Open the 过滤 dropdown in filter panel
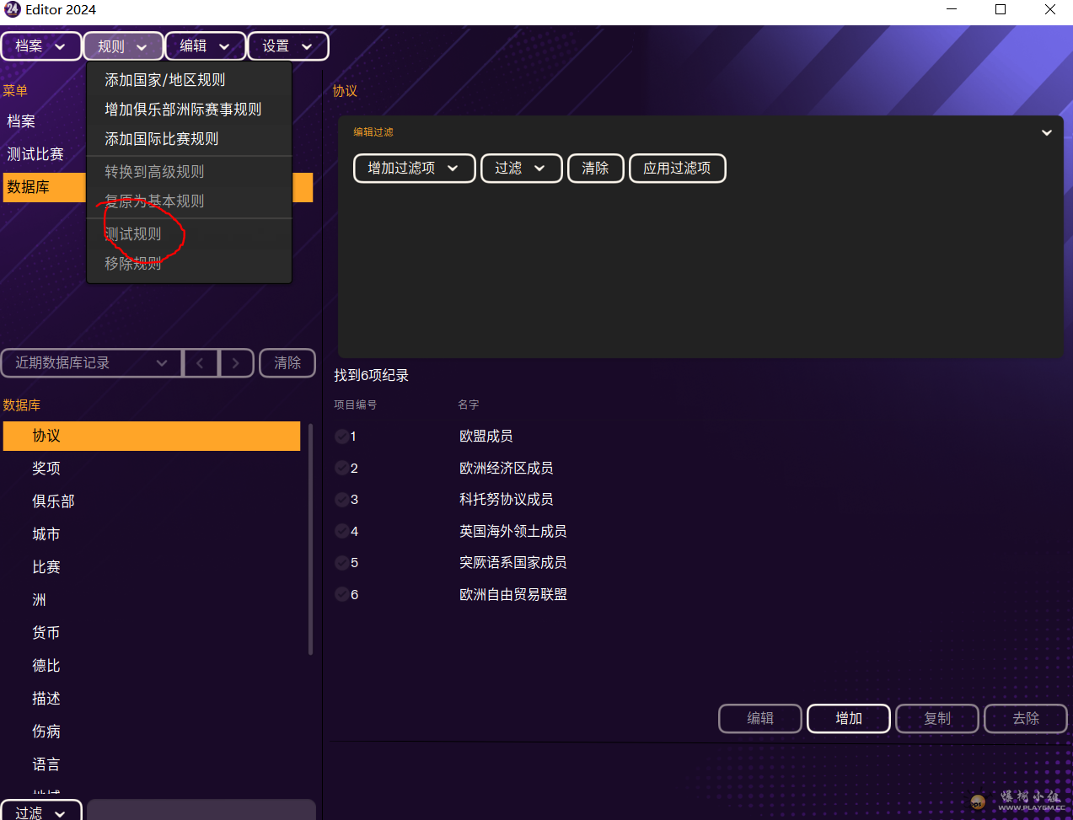Viewport: 1073px width, 820px height. point(520,169)
